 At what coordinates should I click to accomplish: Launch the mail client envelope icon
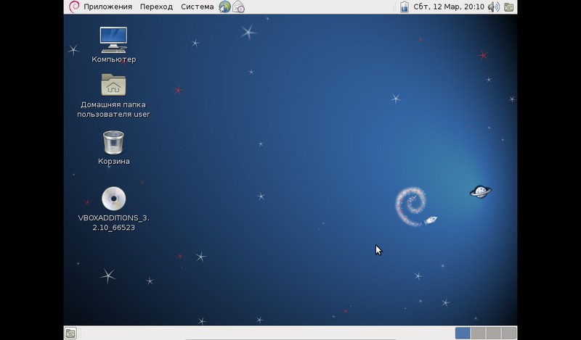click(x=239, y=7)
